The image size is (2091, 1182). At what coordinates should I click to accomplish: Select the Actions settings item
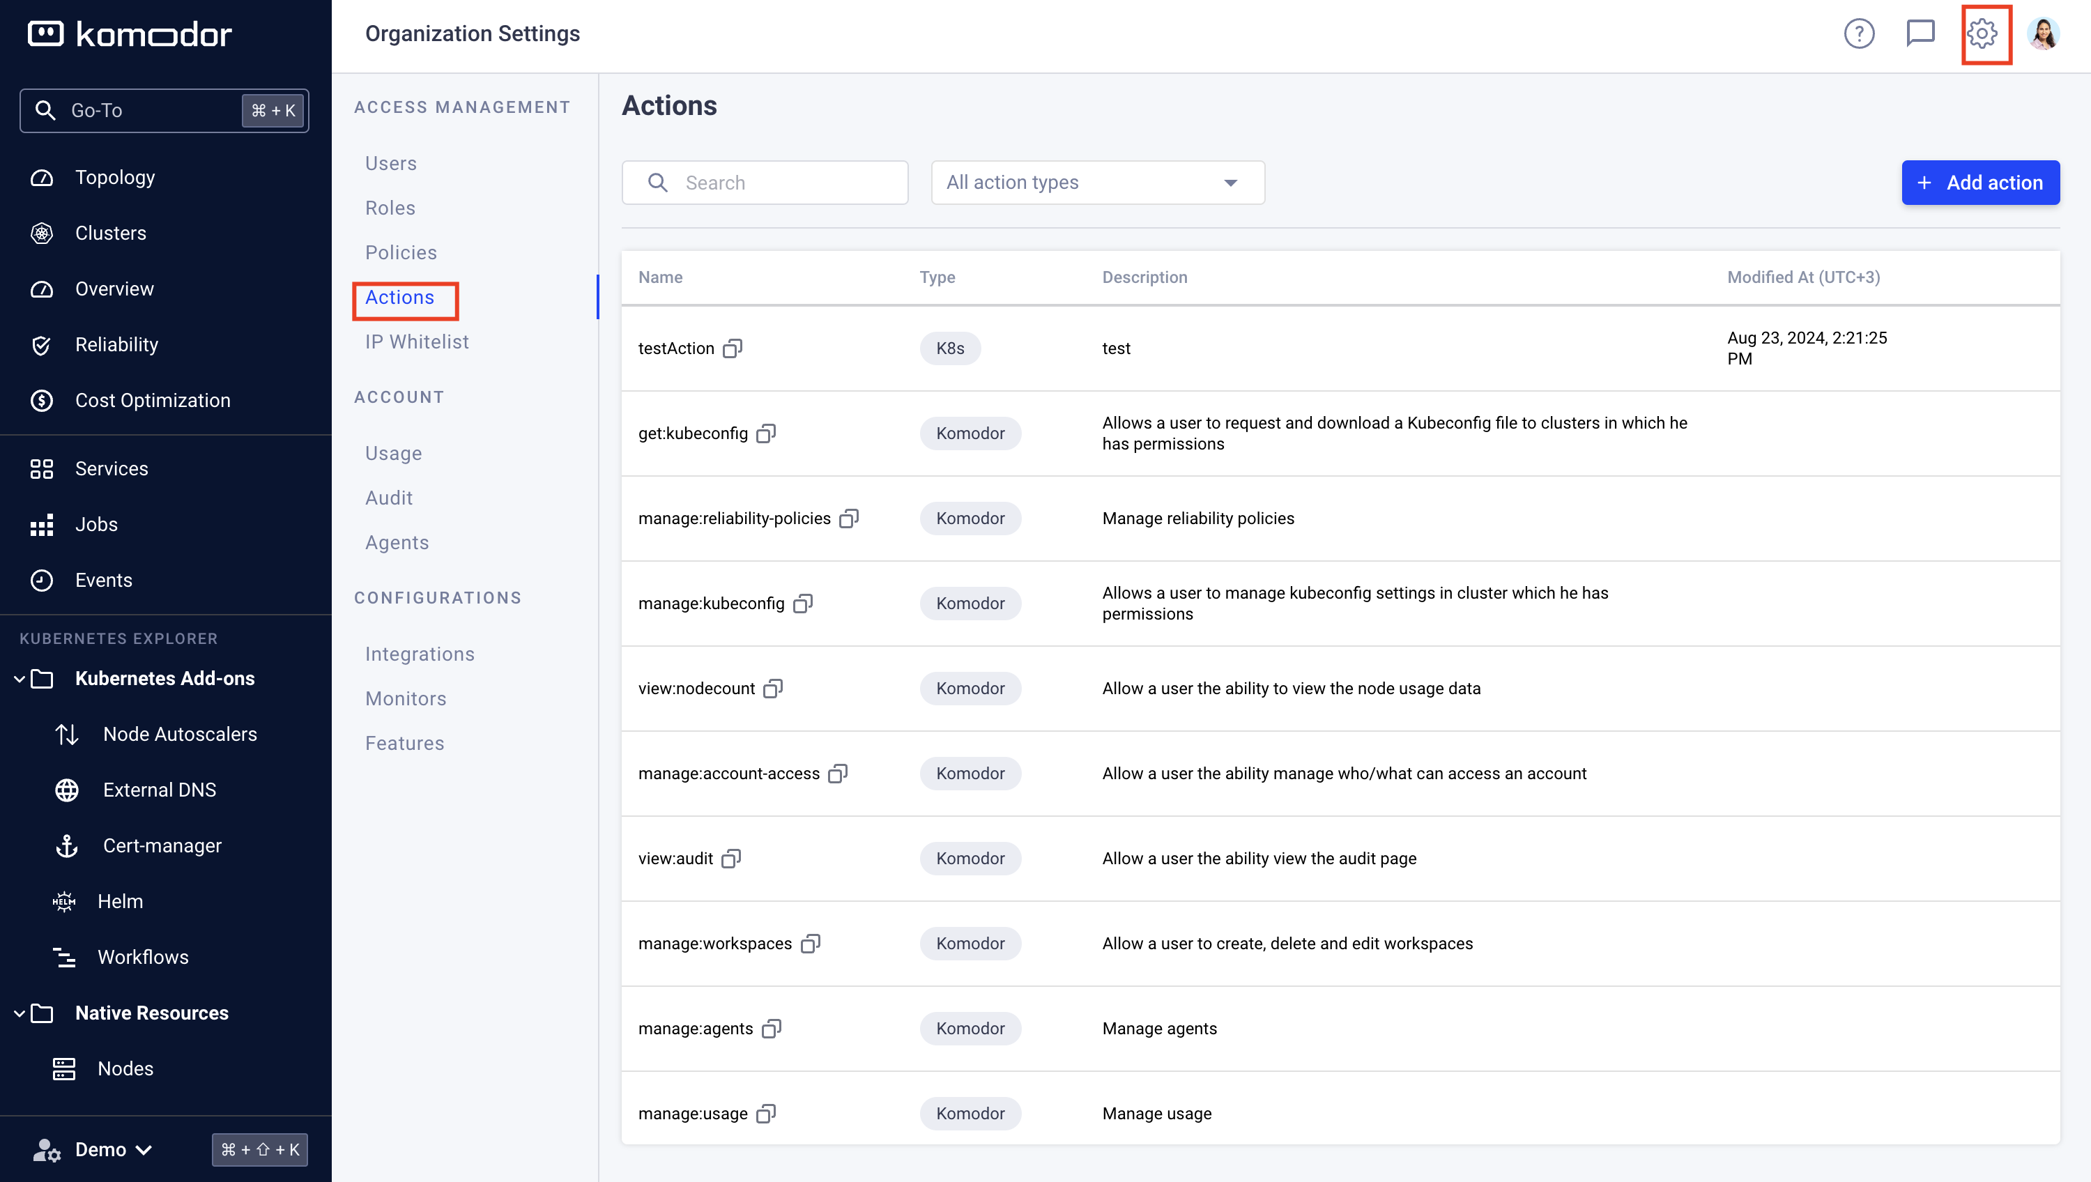point(399,298)
